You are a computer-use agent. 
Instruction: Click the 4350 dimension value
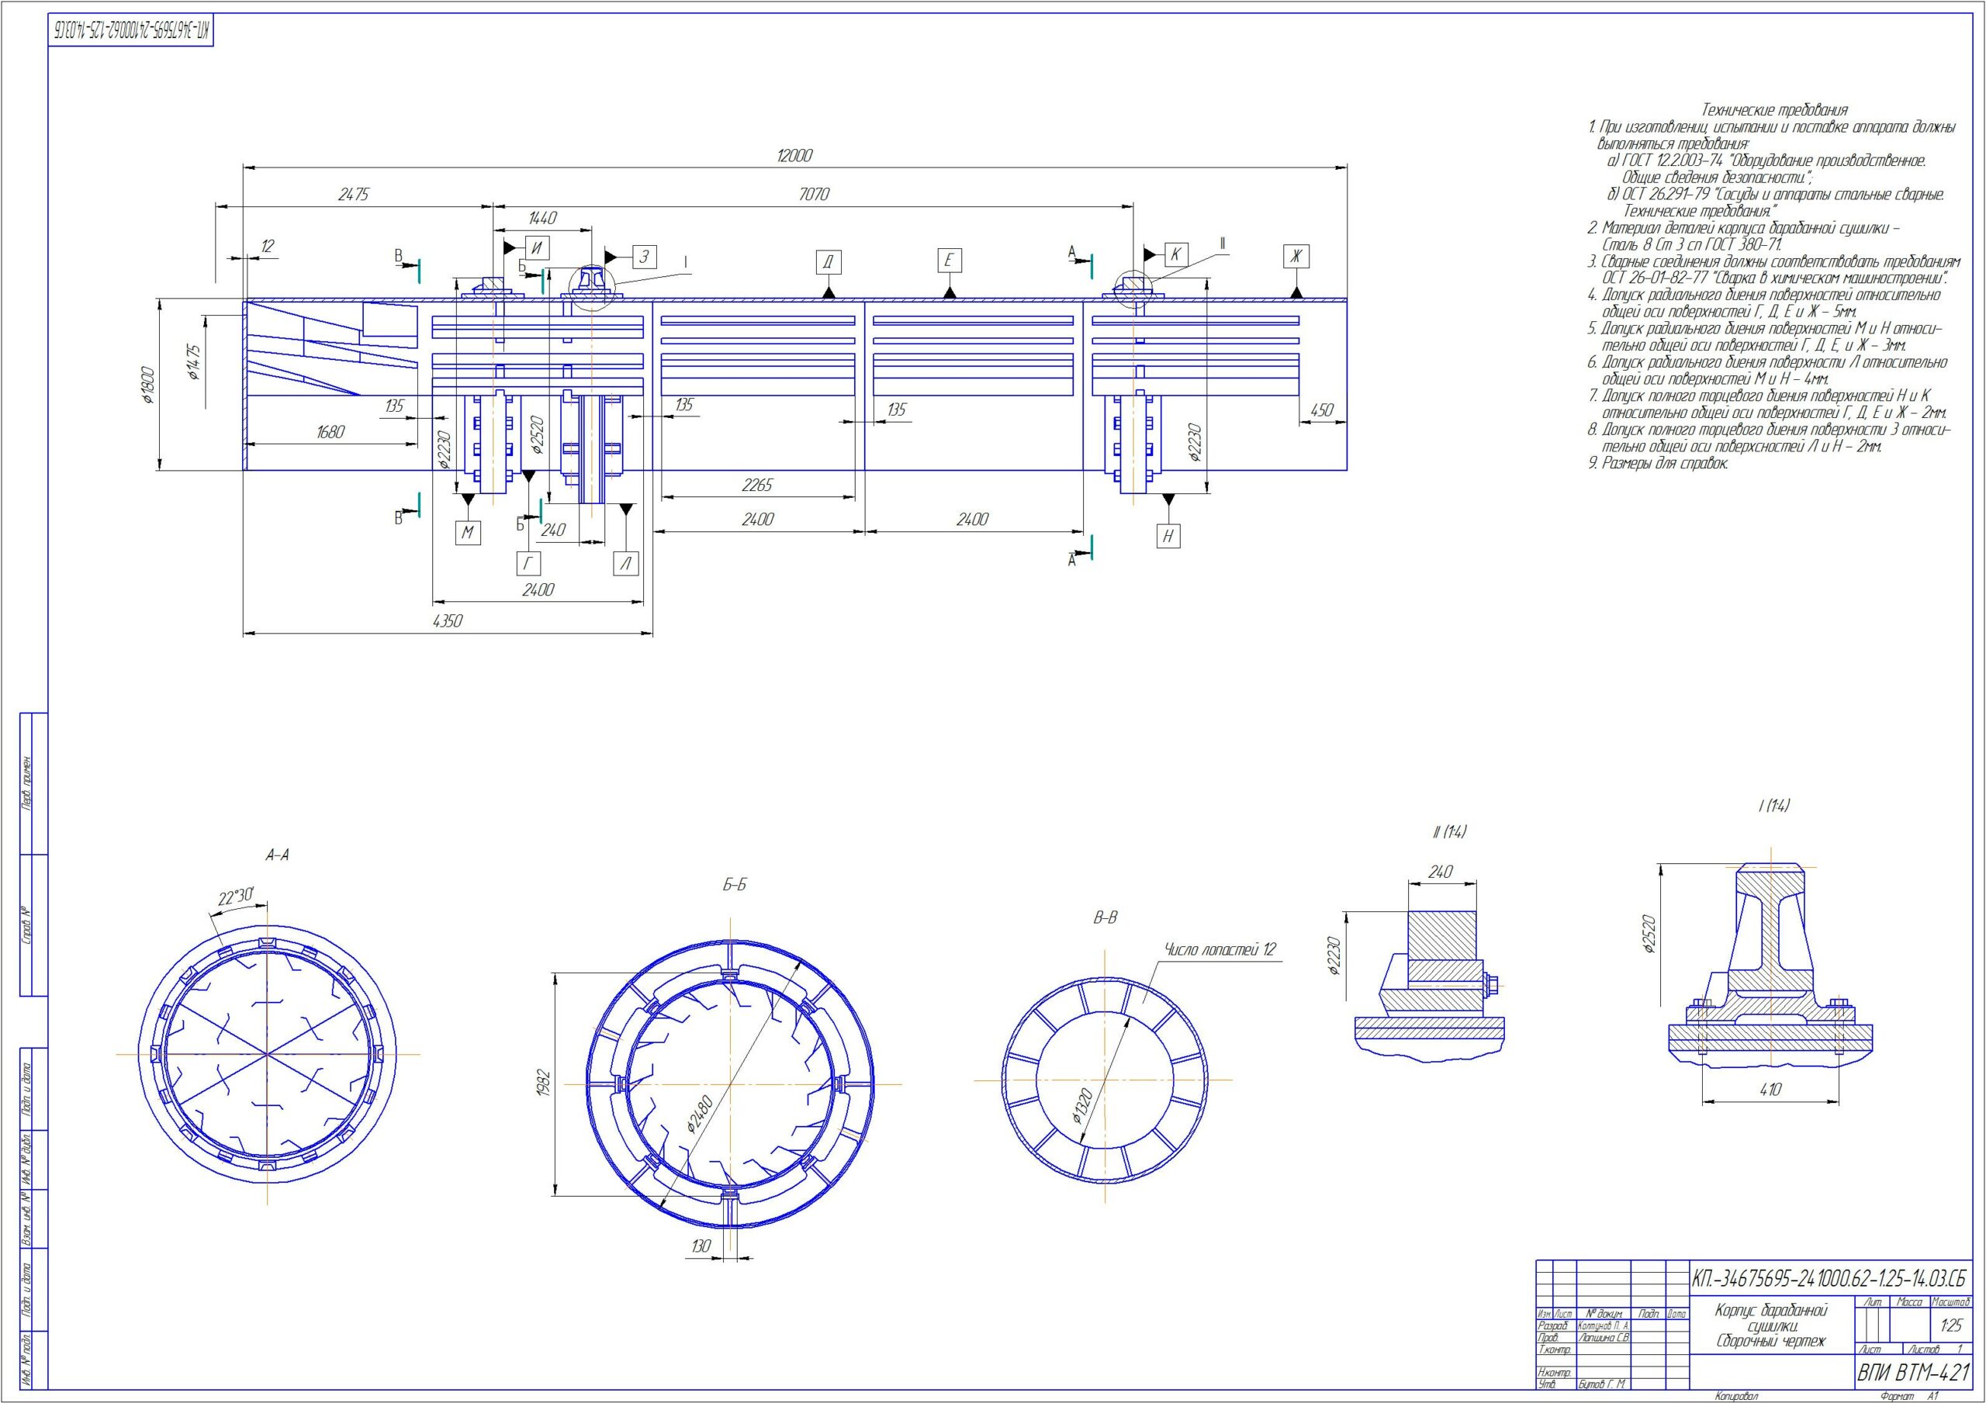[448, 621]
